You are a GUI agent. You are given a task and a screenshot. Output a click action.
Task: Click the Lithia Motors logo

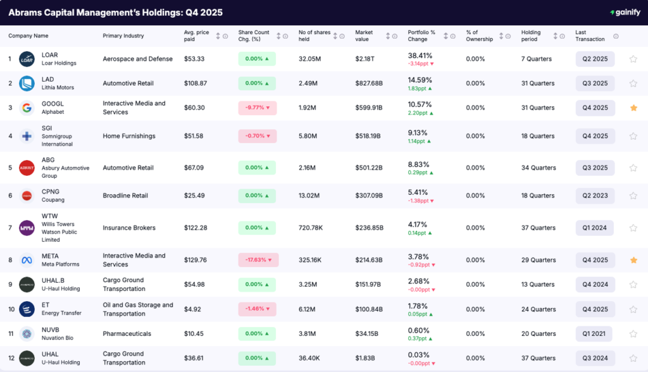pos(26,83)
